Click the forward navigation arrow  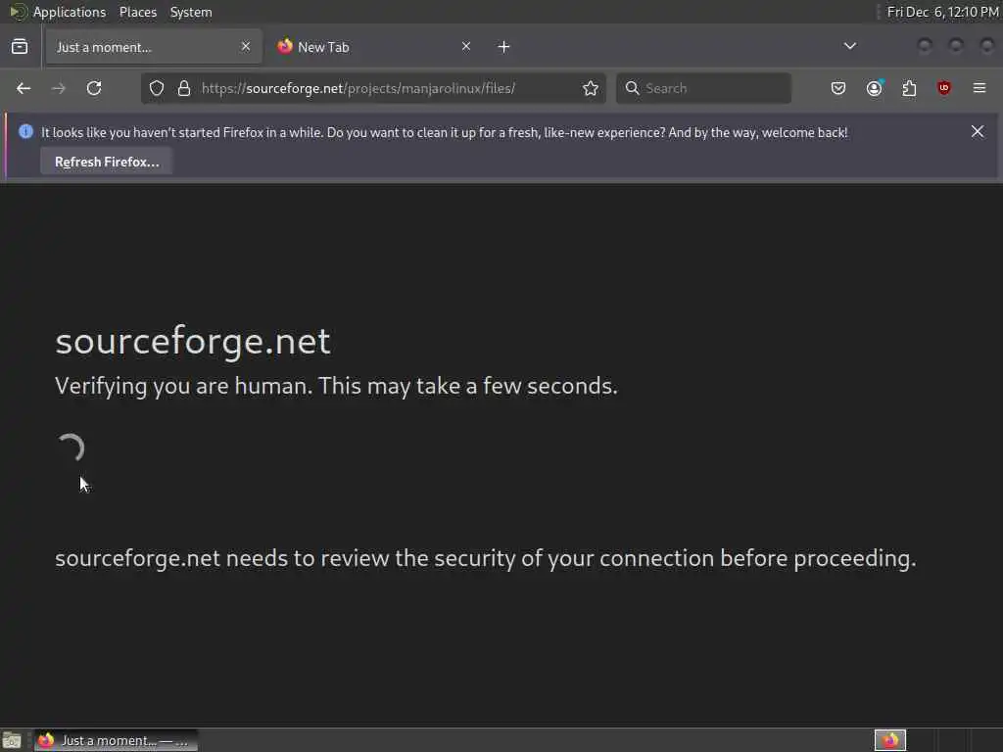point(58,88)
